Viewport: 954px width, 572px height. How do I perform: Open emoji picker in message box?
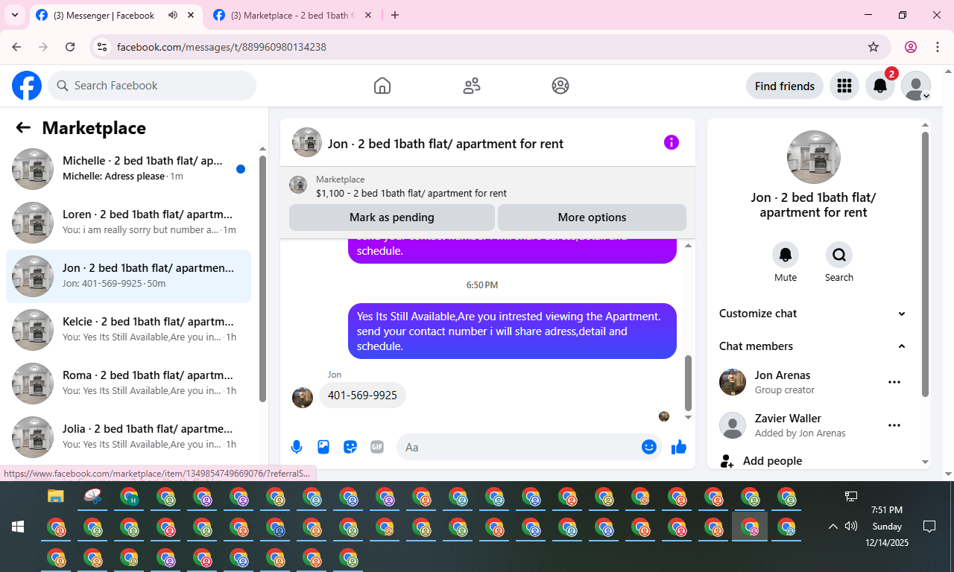pyautogui.click(x=649, y=447)
